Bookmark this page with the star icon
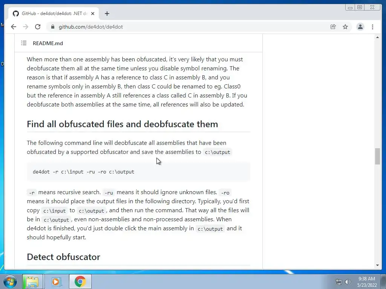 345,27
